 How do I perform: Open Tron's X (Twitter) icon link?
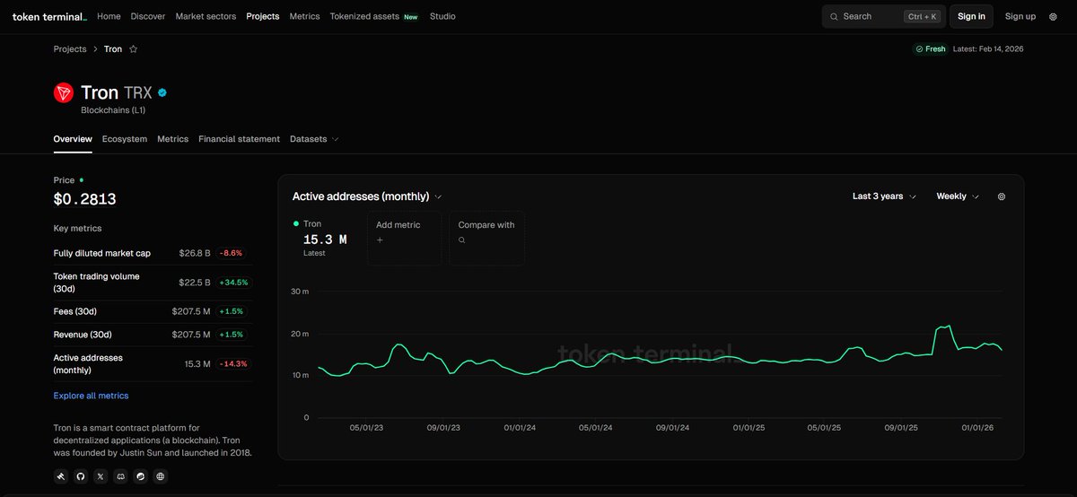(101, 476)
